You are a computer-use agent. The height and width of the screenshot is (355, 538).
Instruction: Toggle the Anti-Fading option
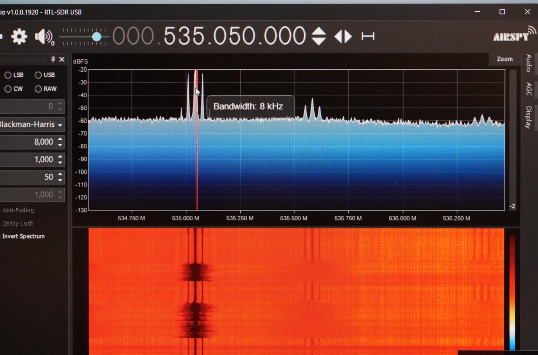coord(18,210)
